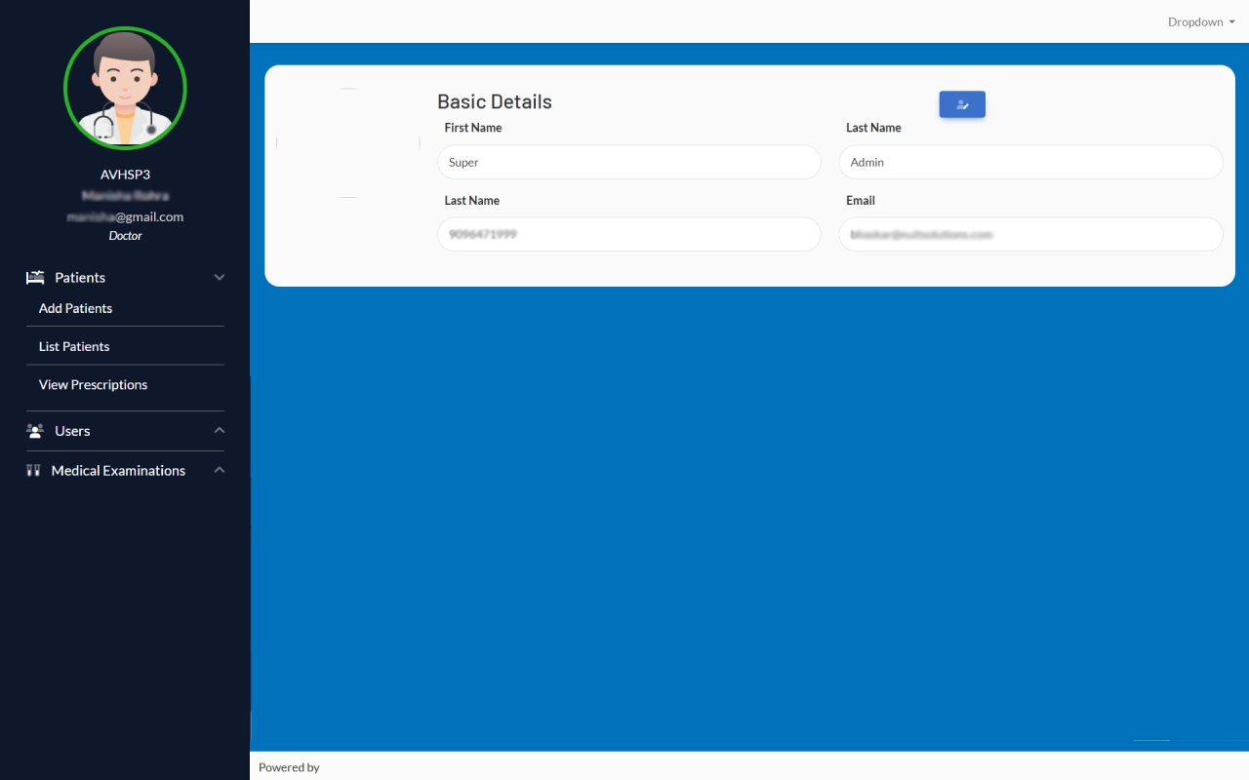Click the bed icon beside Patients

(35, 278)
